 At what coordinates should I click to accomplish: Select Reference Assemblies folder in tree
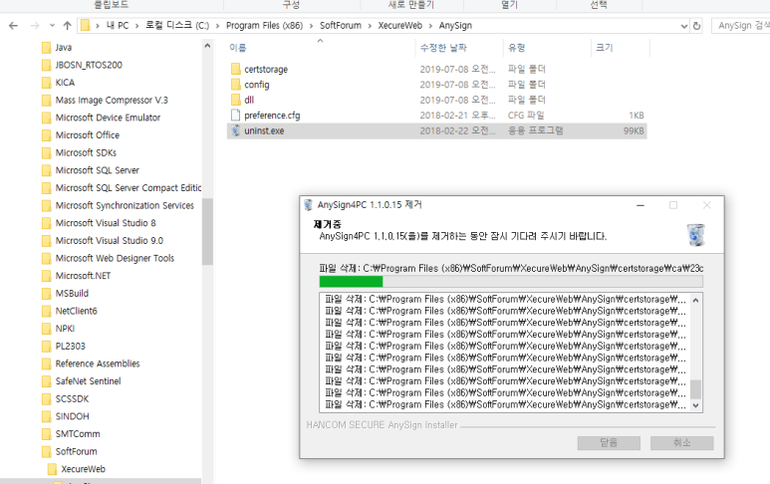(x=98, y=363)
